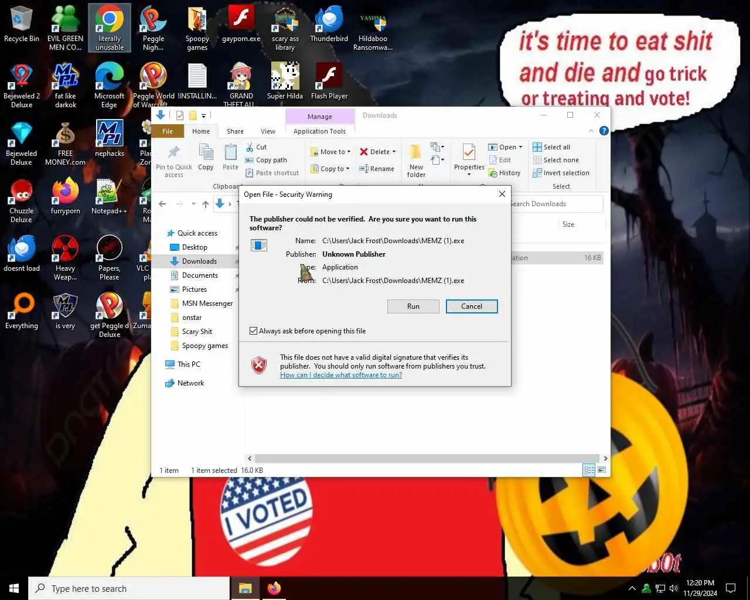Open Bejeweled 2 Deluxe shortcut
This screenshot has height=600, width=750.
(x=22, y=85)
